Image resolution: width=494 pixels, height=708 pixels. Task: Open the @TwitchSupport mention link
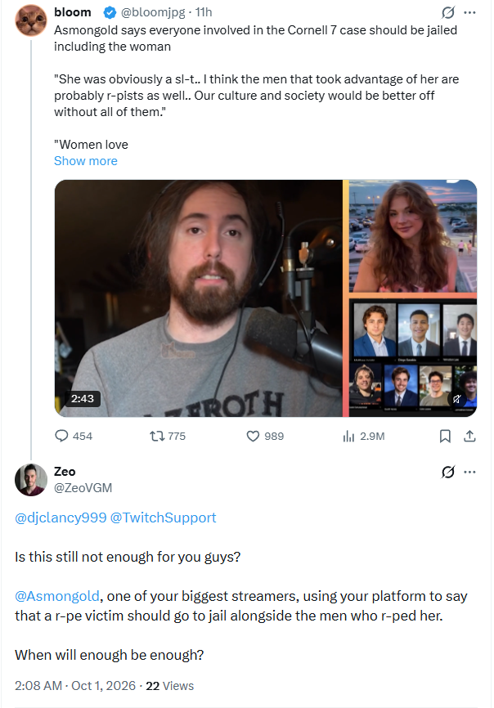[163, 518]
